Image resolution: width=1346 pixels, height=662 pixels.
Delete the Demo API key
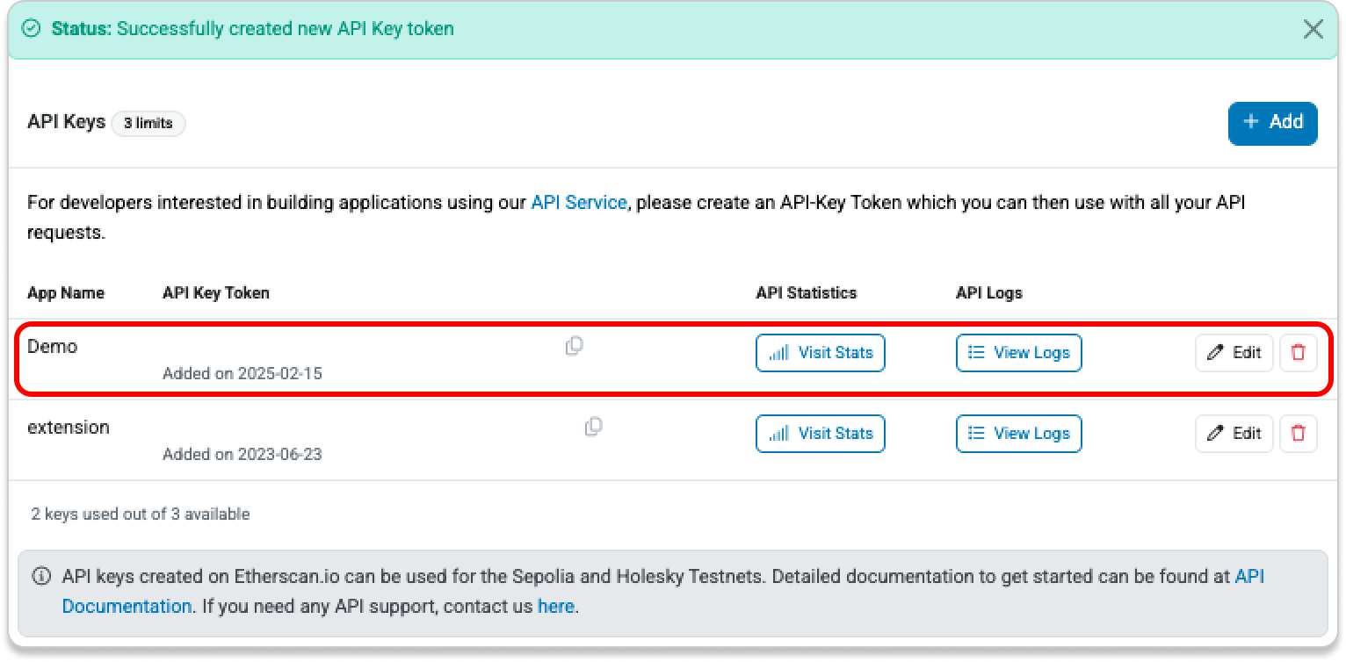click(1298, 353)
